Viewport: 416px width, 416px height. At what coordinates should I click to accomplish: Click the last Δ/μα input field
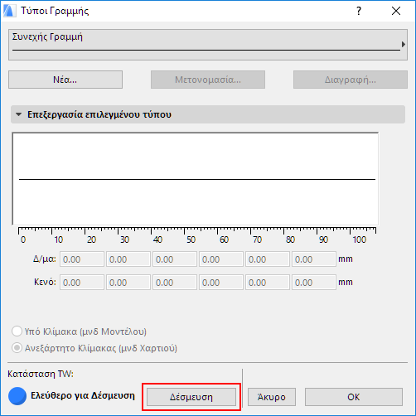click(314, 259)
